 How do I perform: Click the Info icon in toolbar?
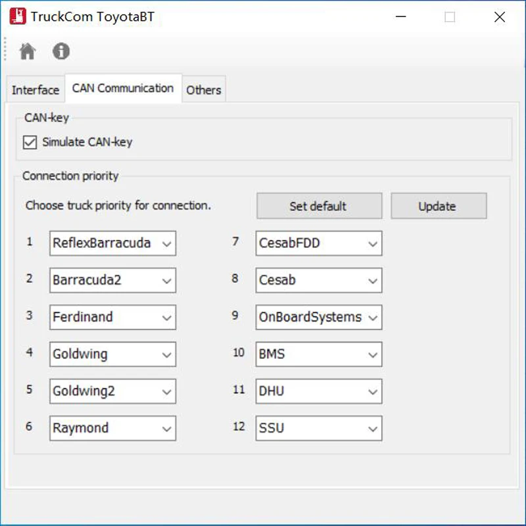61,51
